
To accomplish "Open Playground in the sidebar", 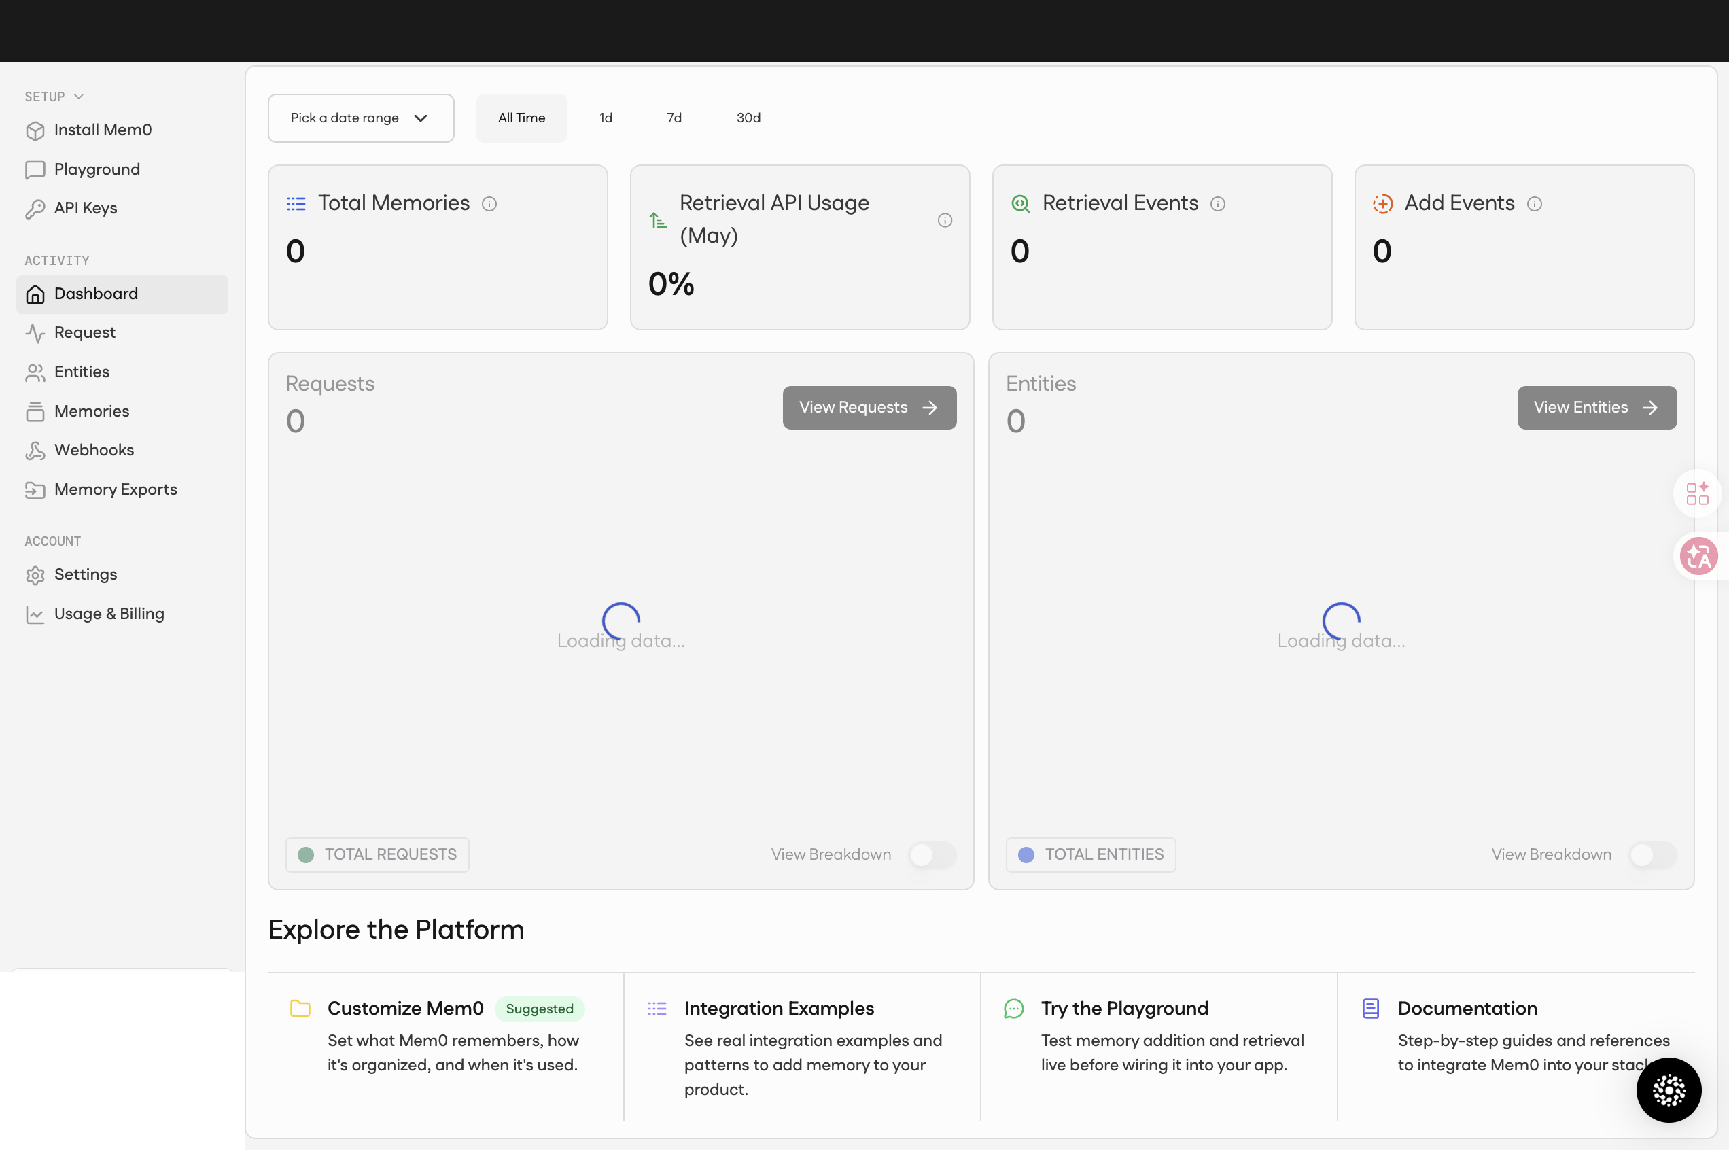I will coord(122,169).
